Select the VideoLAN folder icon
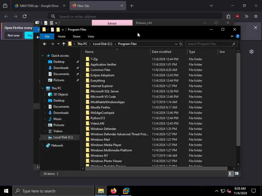The width and height of the screenshot is (262, 196). point(88,124)
